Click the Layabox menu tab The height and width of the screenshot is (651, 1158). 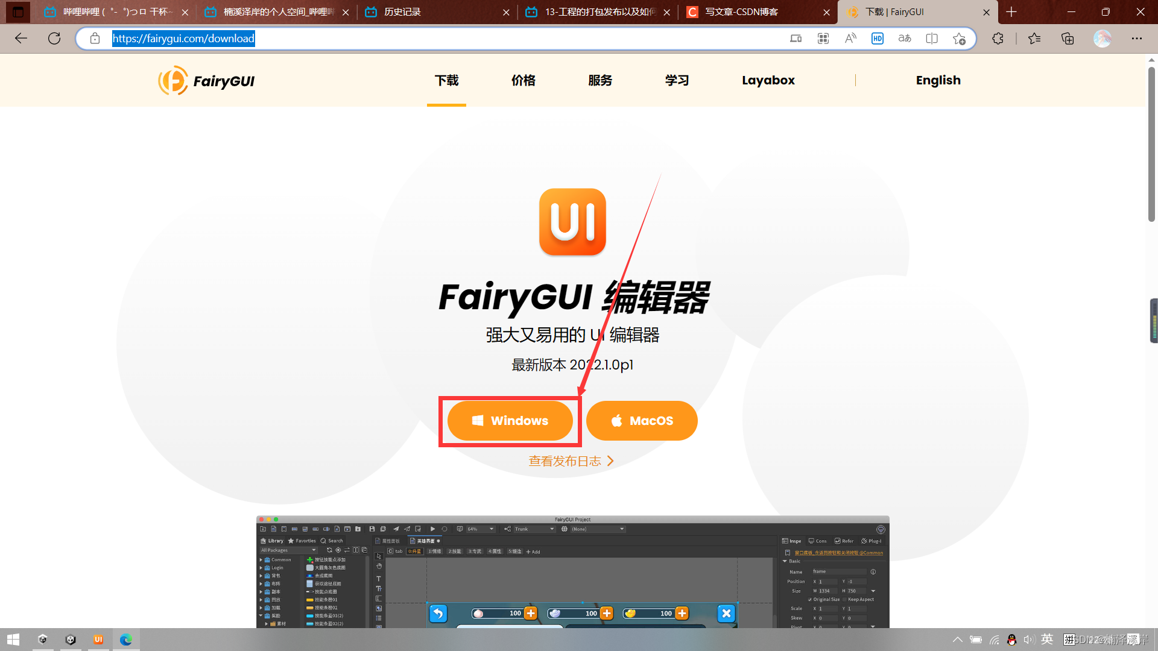point(768,80)
